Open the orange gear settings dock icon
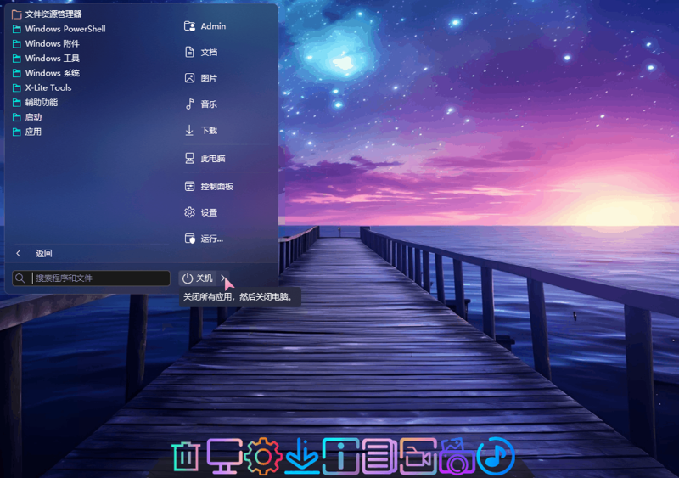 pos(263,456)
